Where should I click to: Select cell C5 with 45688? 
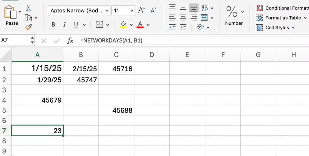(x=116, y=110)
